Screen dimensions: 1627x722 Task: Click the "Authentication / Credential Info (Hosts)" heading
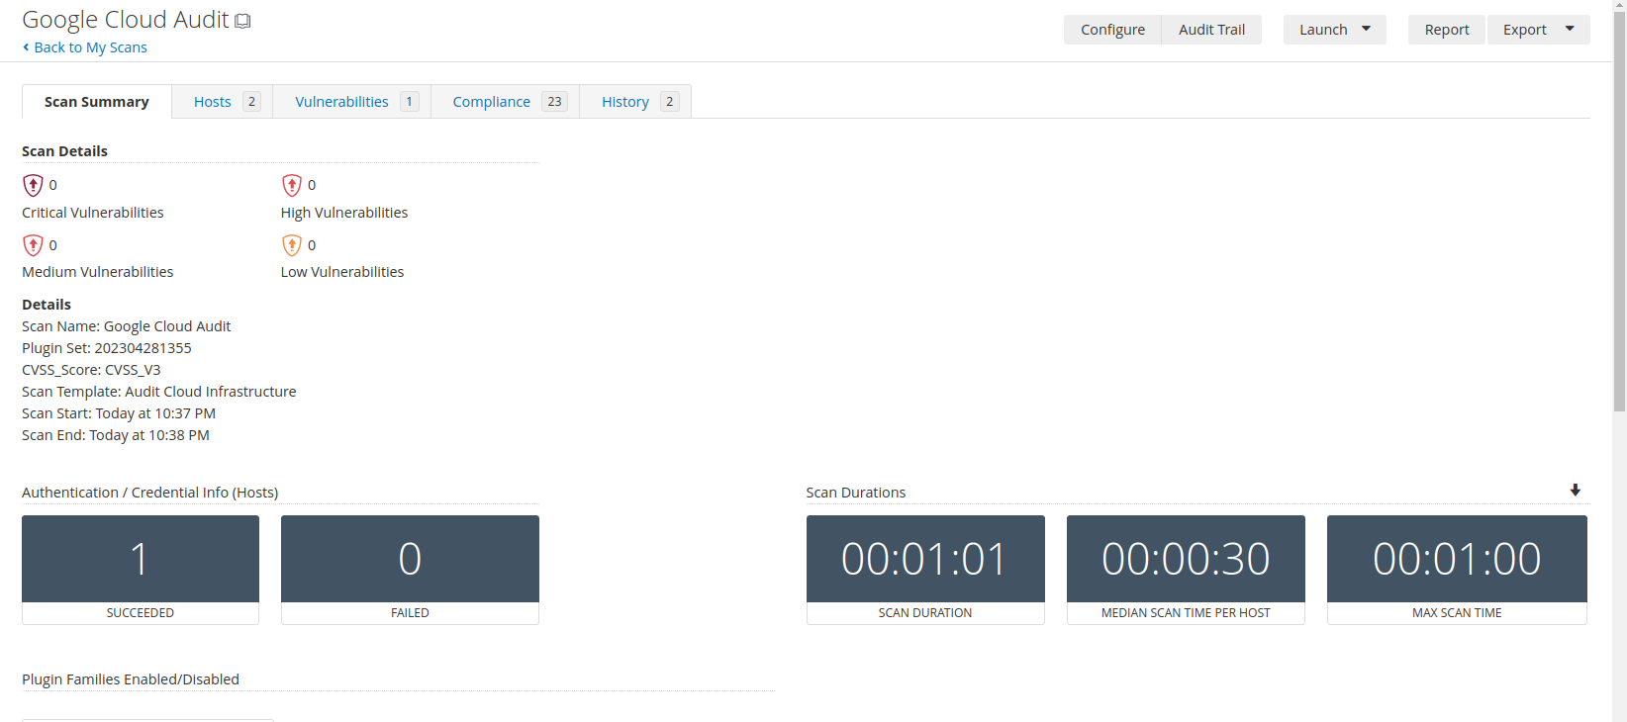pos(150,493)
